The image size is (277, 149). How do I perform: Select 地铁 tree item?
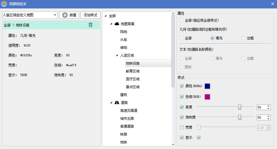123,142
